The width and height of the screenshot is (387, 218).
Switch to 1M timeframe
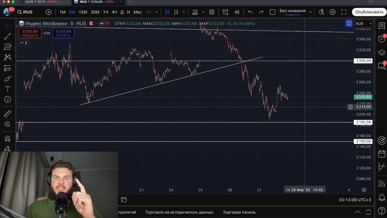[62, 12]
